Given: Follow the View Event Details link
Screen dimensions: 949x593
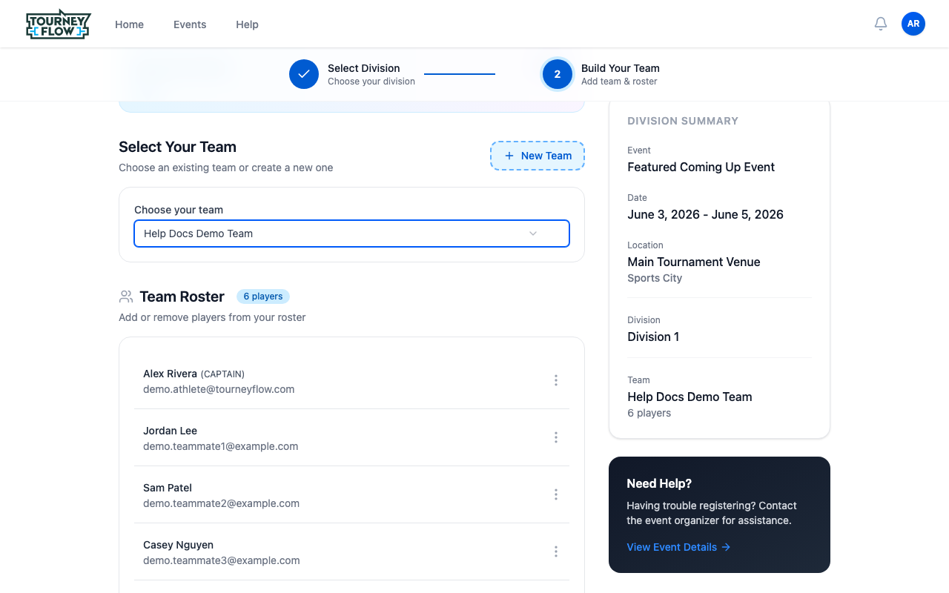Looking at the screenshot, I should click(x=678, y=547).
